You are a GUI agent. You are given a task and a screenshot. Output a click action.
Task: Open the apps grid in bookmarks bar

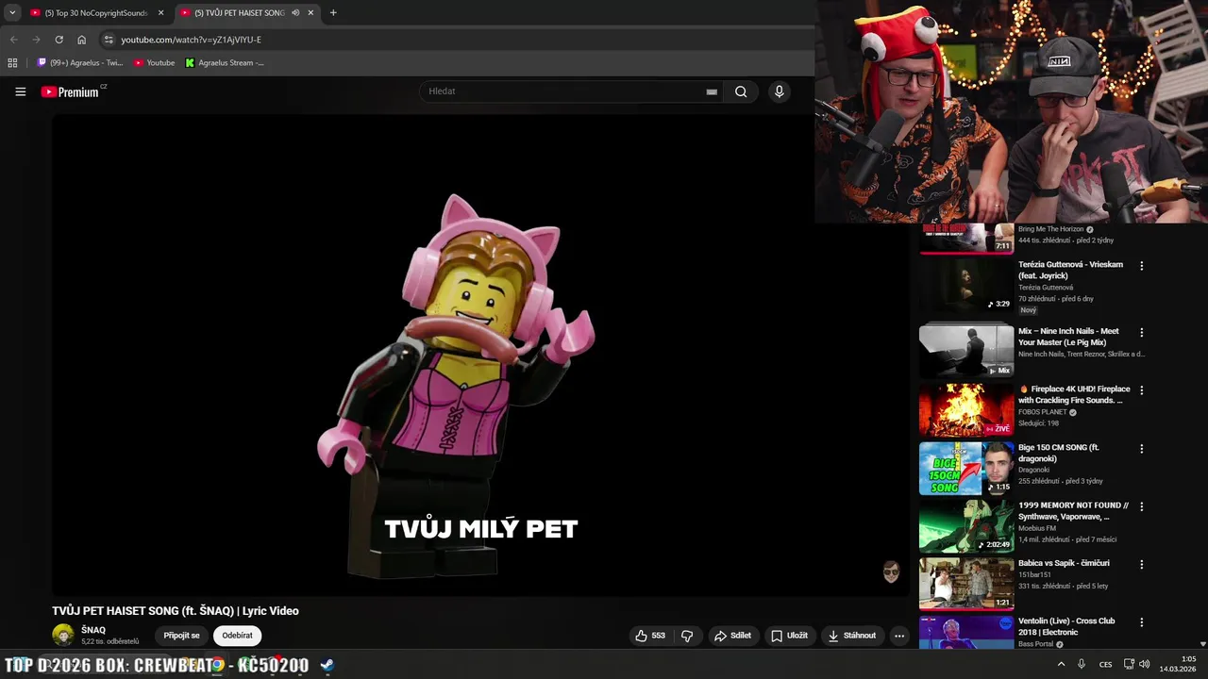point(12,63)
